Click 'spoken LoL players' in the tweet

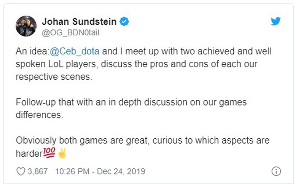click(57, 64)
